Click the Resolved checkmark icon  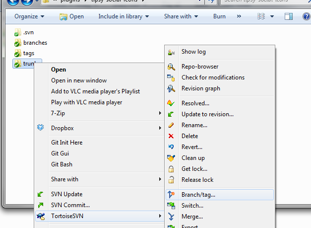171,103
